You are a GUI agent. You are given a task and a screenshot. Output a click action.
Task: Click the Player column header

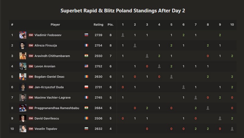click(x=55, y=24)
